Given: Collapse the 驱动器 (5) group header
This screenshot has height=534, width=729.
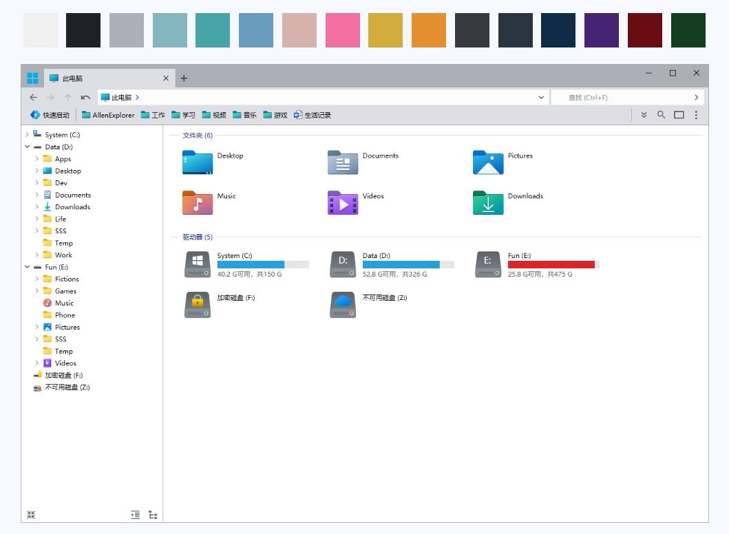Looking at the screenshot, I should tap(198, 237).
